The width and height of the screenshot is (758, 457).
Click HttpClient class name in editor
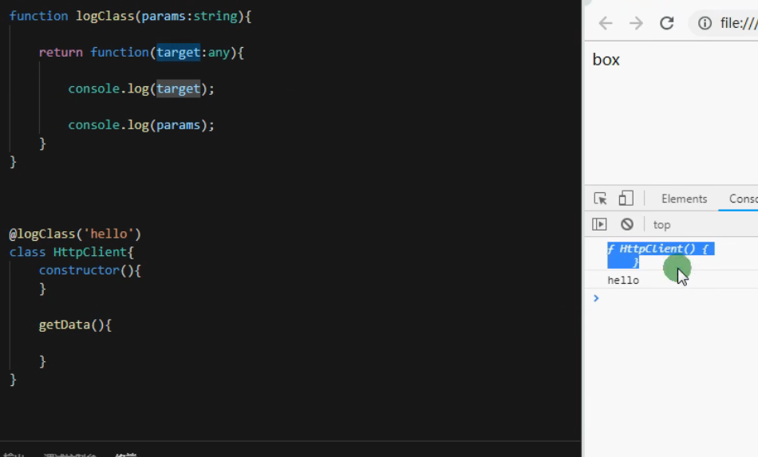pos(90,252)
